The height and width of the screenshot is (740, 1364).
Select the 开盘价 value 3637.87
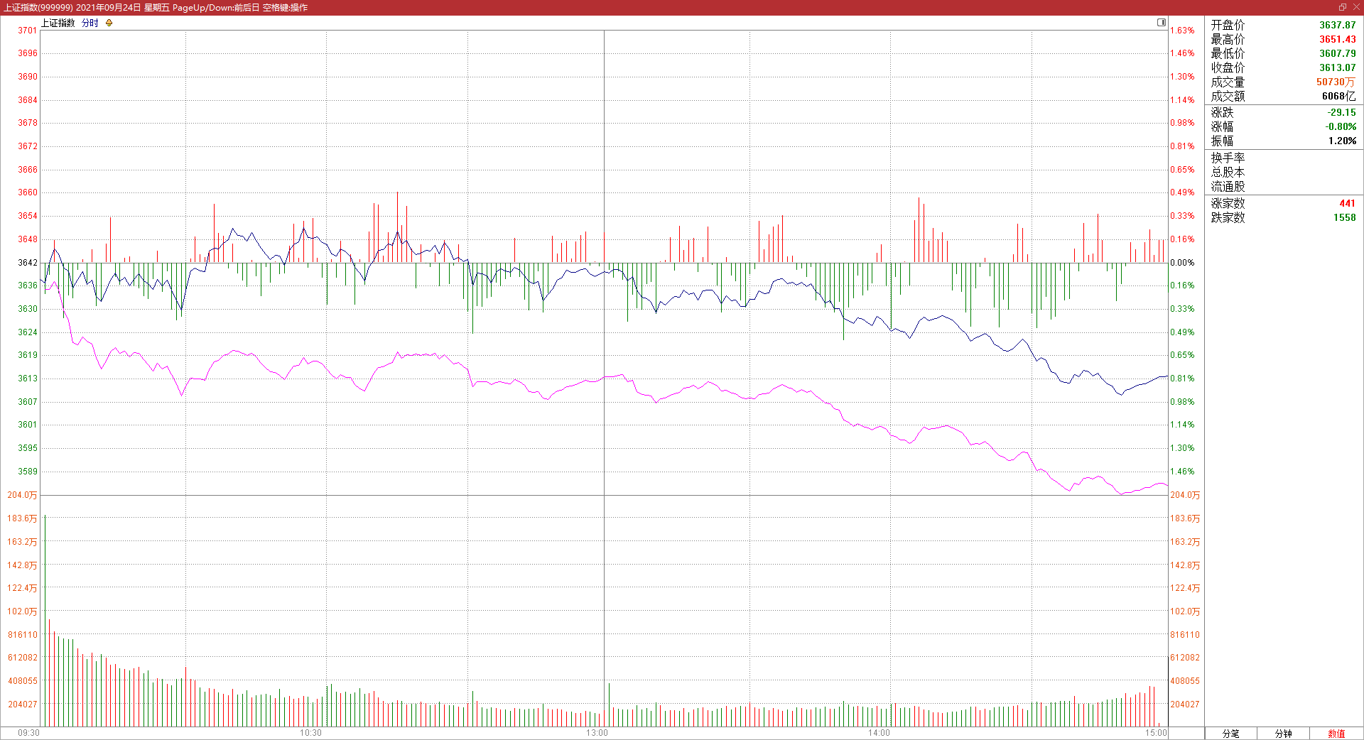point(1338,25)
